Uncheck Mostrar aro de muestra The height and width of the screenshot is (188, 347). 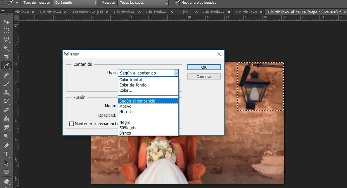point(177,3)
